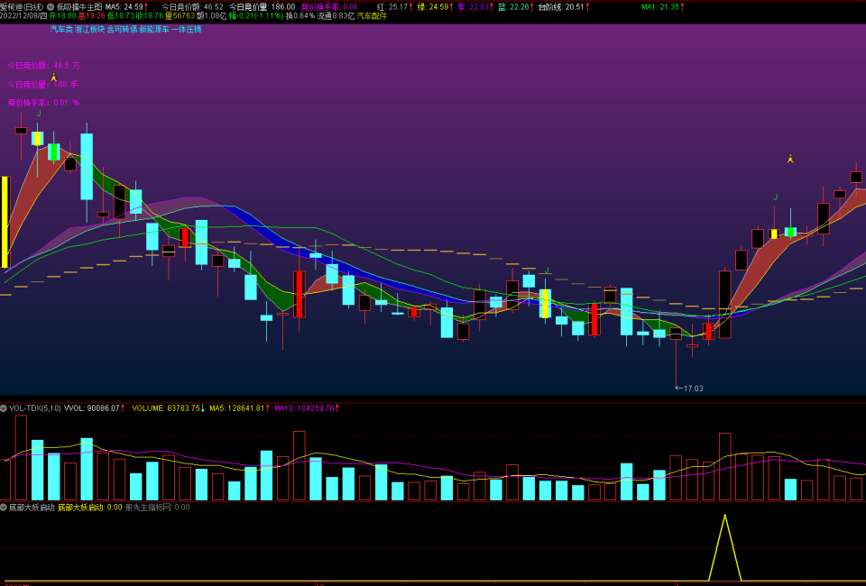
Task: Click the 股先生指标网: 0.00 label
Action: [157, 507]
